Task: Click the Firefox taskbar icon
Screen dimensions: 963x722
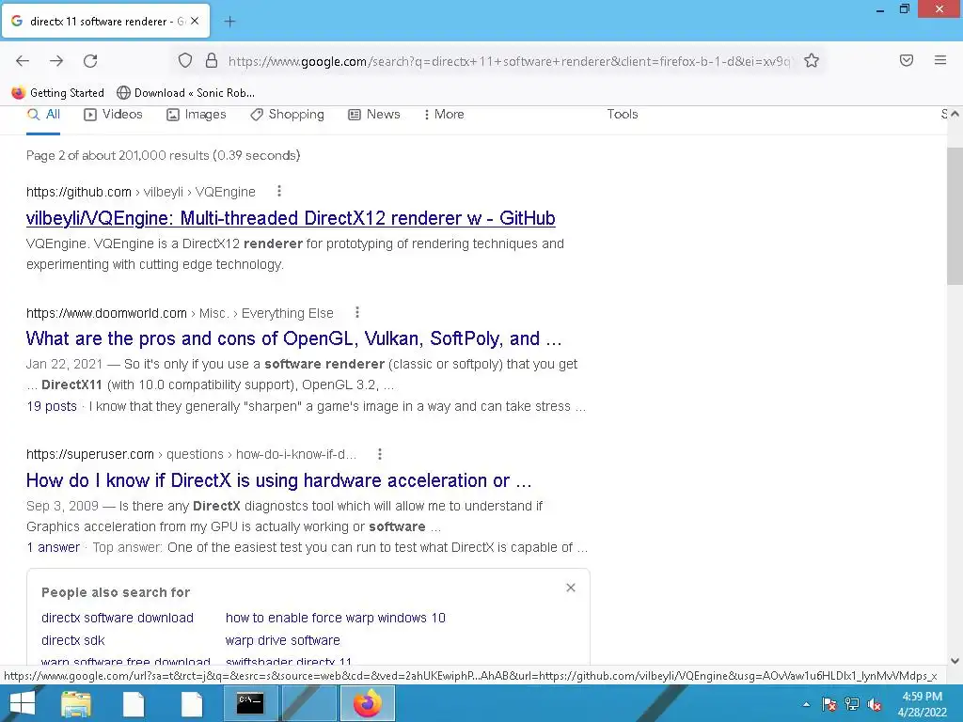Action: pos(368,703)
